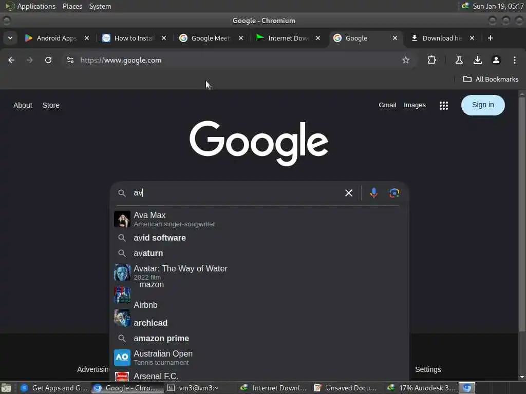This screenshot has height=394, width=526.
Task: Open the System menu
Action: tap(100, 6)
